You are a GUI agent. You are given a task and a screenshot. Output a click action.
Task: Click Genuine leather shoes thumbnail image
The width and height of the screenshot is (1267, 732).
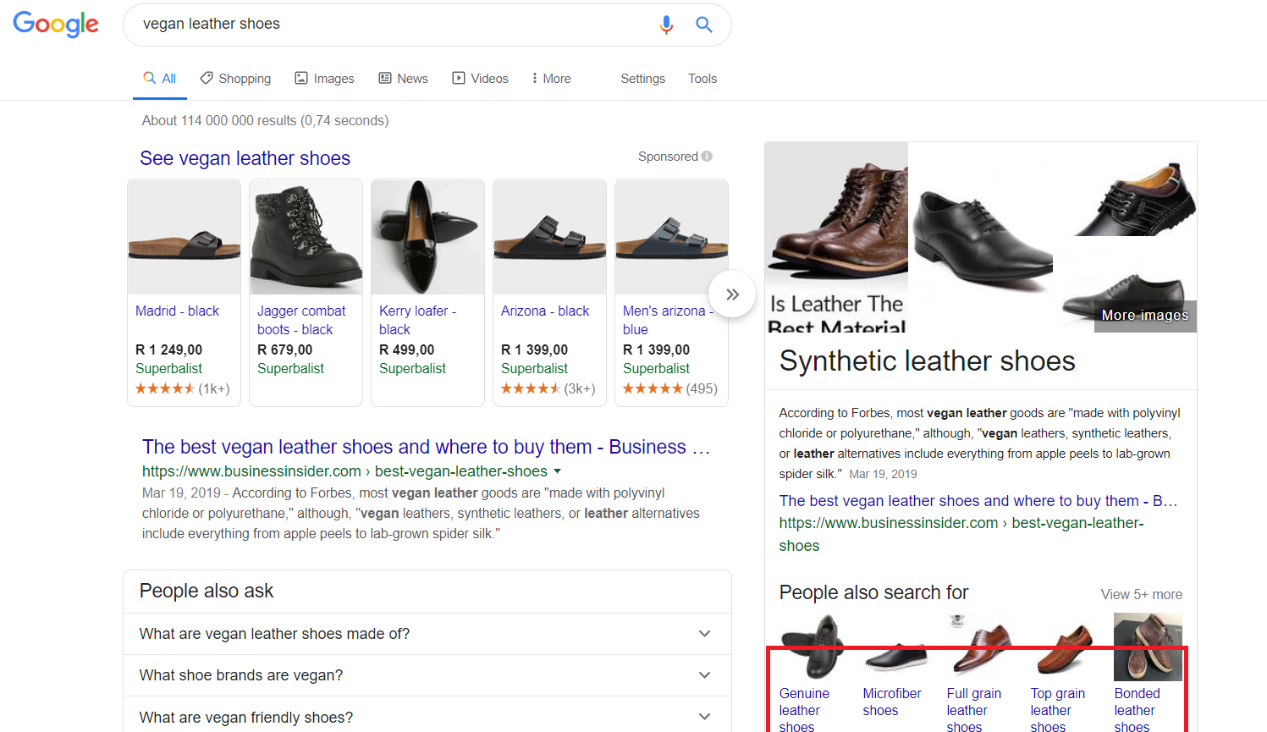click(813, 647)
